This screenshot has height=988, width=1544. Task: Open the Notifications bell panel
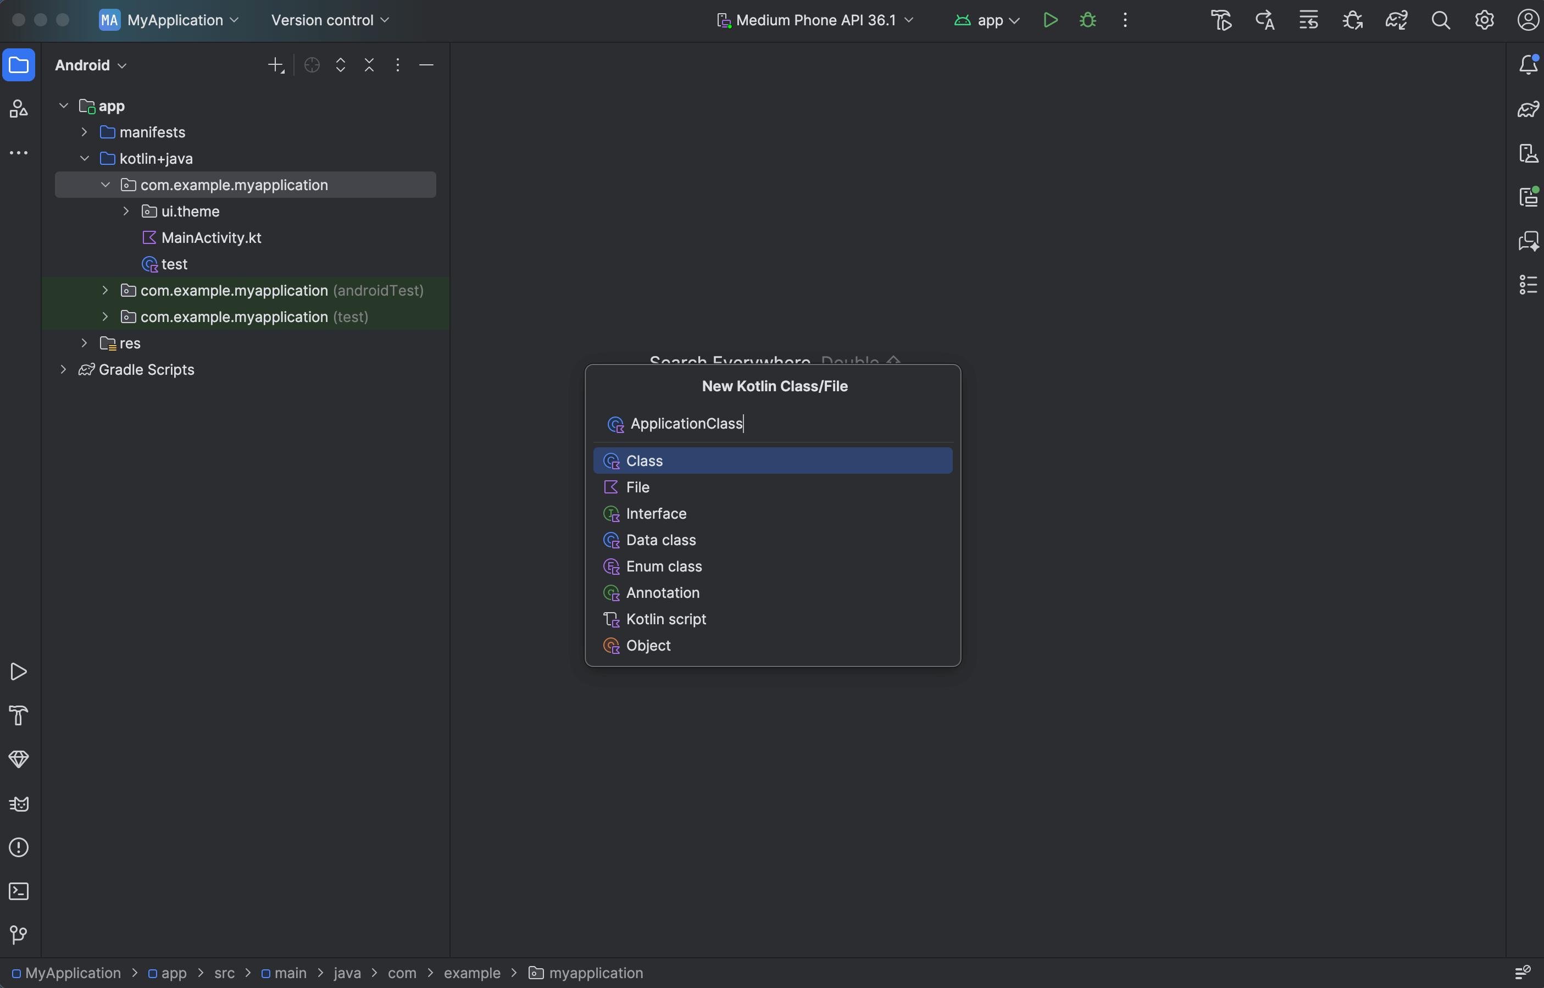pyautogui.click(x=1528, y=65)
